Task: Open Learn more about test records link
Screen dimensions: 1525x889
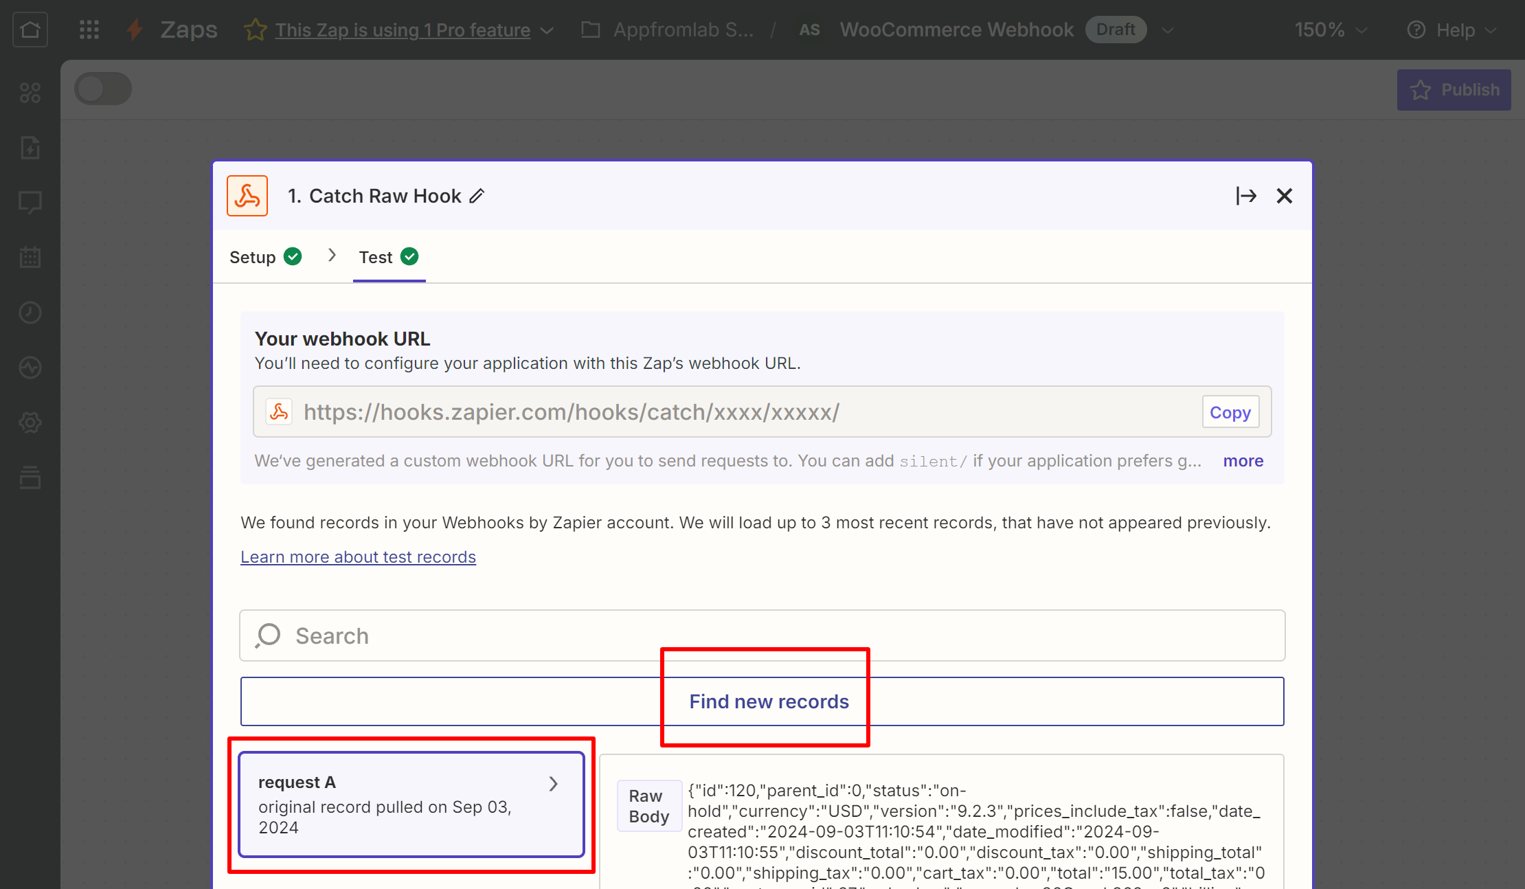Action: (358, 556)
